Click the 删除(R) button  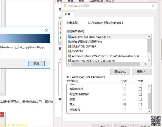(x=142, y=72)
